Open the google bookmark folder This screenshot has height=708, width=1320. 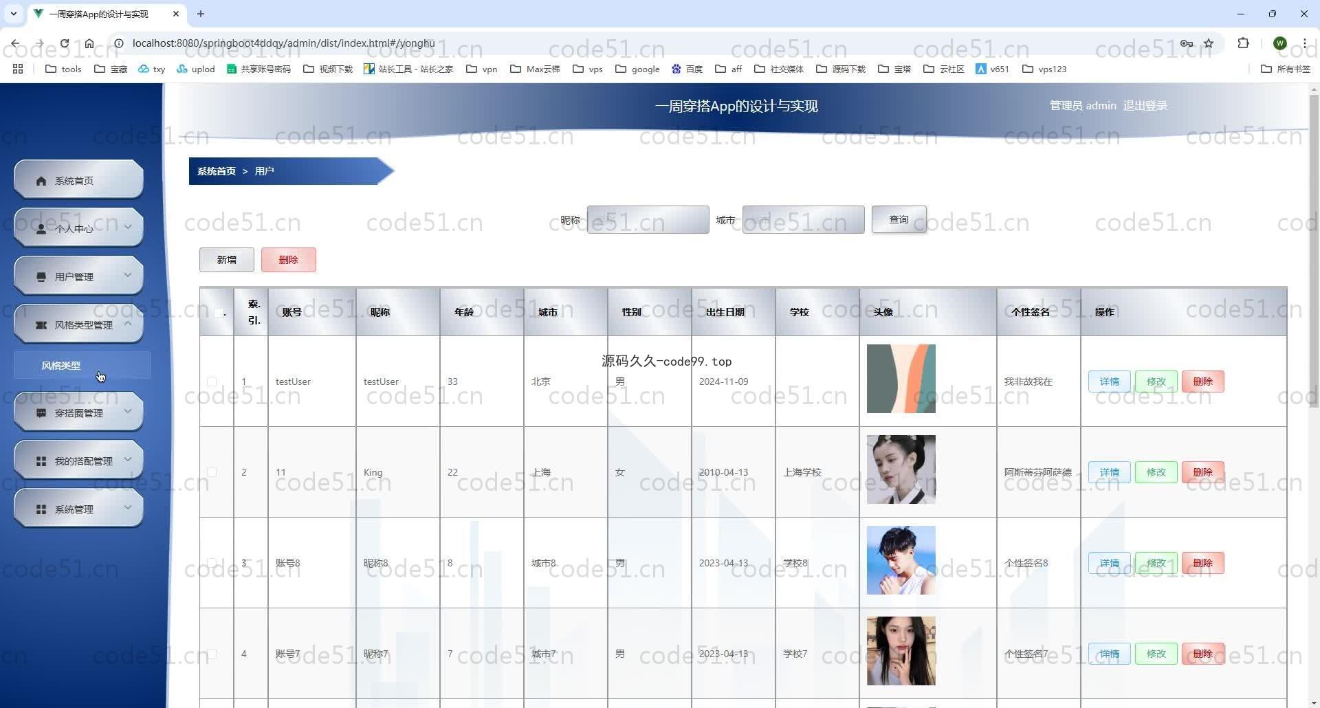click(x=637, y=69)
